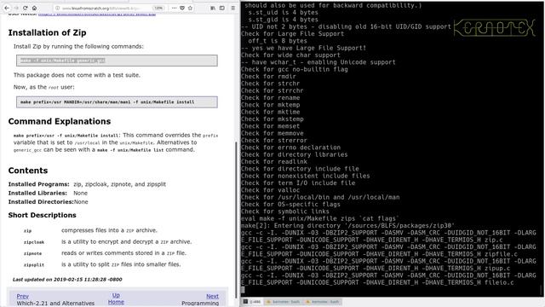
Task: Open the Firefox hamburger menu
Action: coord(232,8)
